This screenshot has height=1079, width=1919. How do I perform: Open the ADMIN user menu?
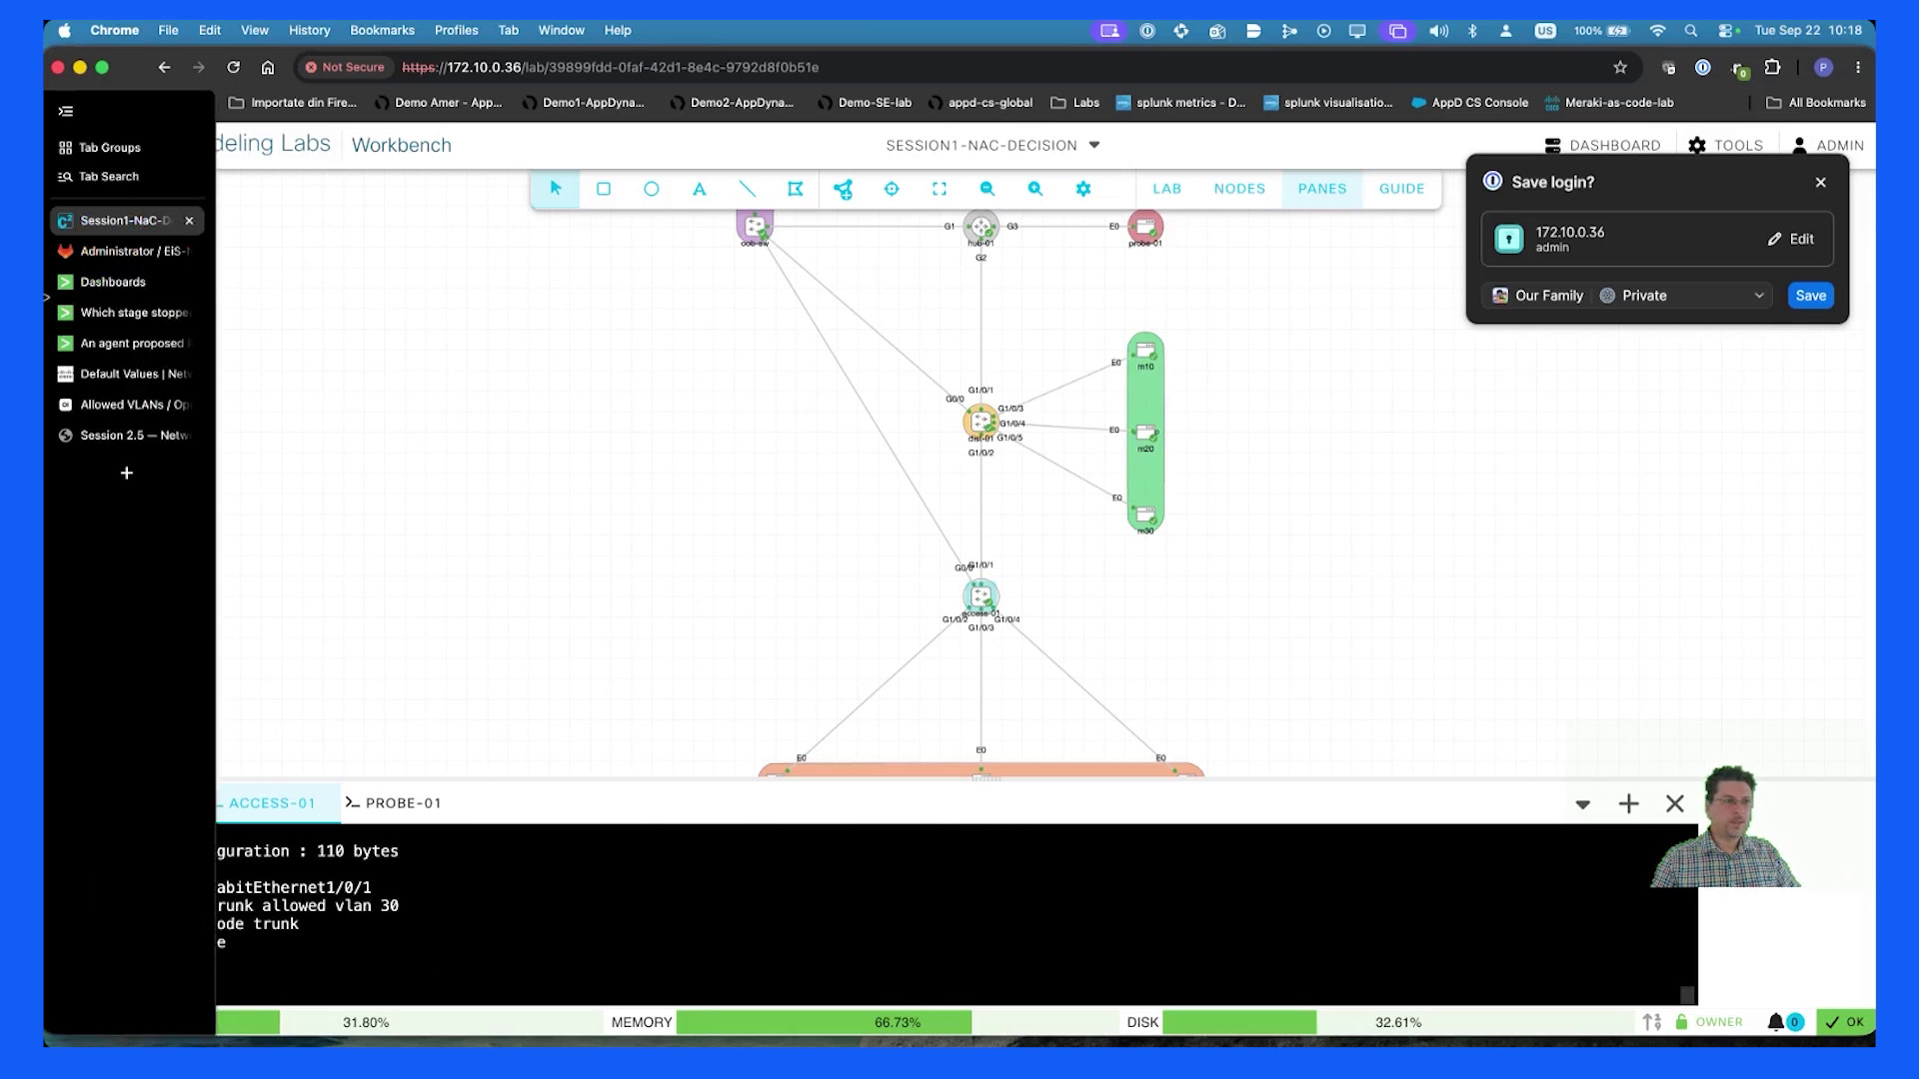click(1828, 145)
